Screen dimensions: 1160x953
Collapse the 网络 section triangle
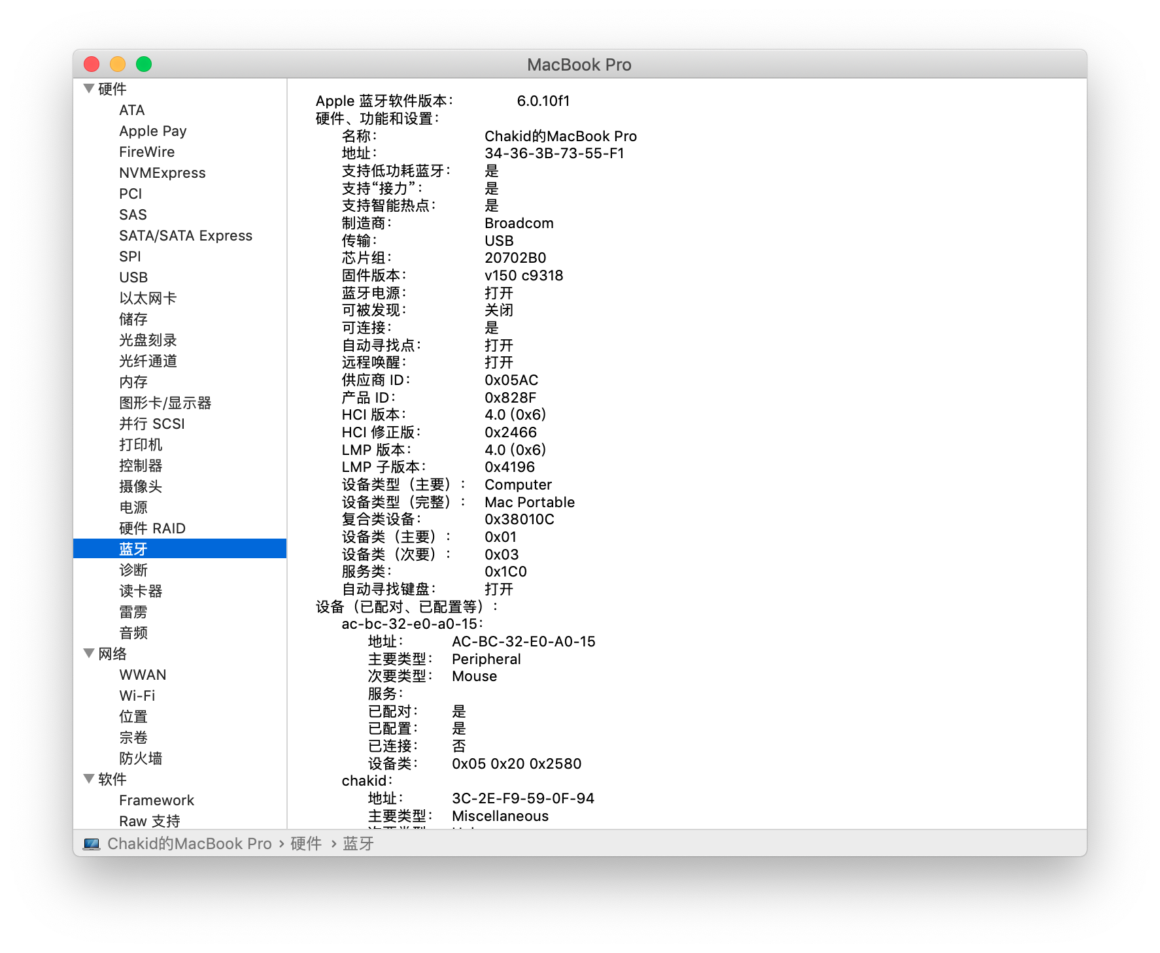click(89, 653)
